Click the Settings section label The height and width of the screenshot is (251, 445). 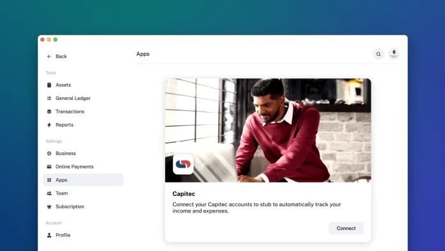[54, 142]
